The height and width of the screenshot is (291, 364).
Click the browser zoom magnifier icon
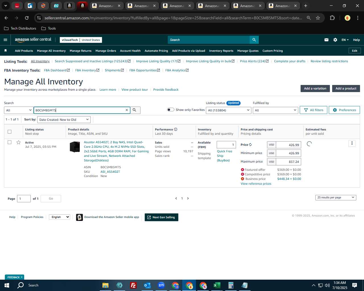[x=309, y=18]
